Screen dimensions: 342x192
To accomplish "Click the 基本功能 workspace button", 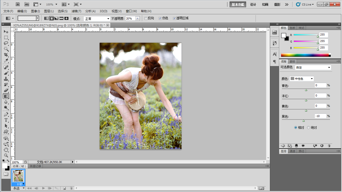I will click(x=238, y=4).
